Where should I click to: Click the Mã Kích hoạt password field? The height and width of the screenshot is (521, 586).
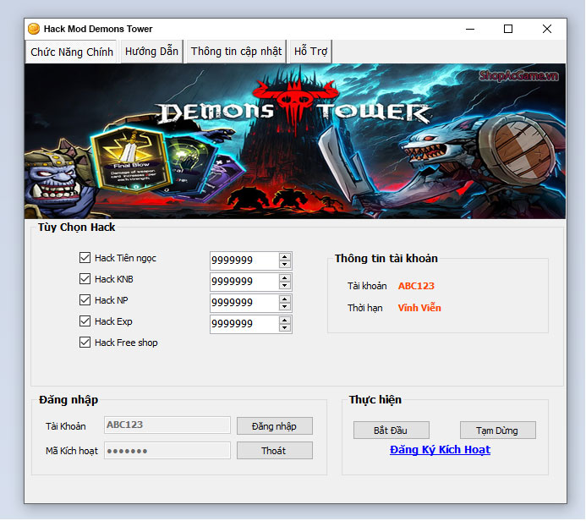[167, 450]
